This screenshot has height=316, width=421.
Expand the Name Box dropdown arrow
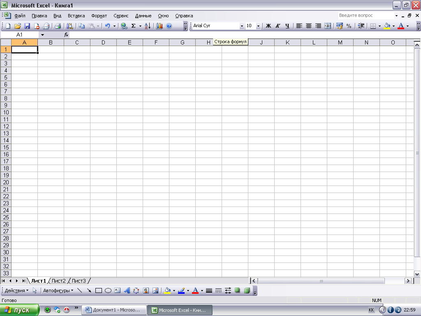[x=42, y=35]
